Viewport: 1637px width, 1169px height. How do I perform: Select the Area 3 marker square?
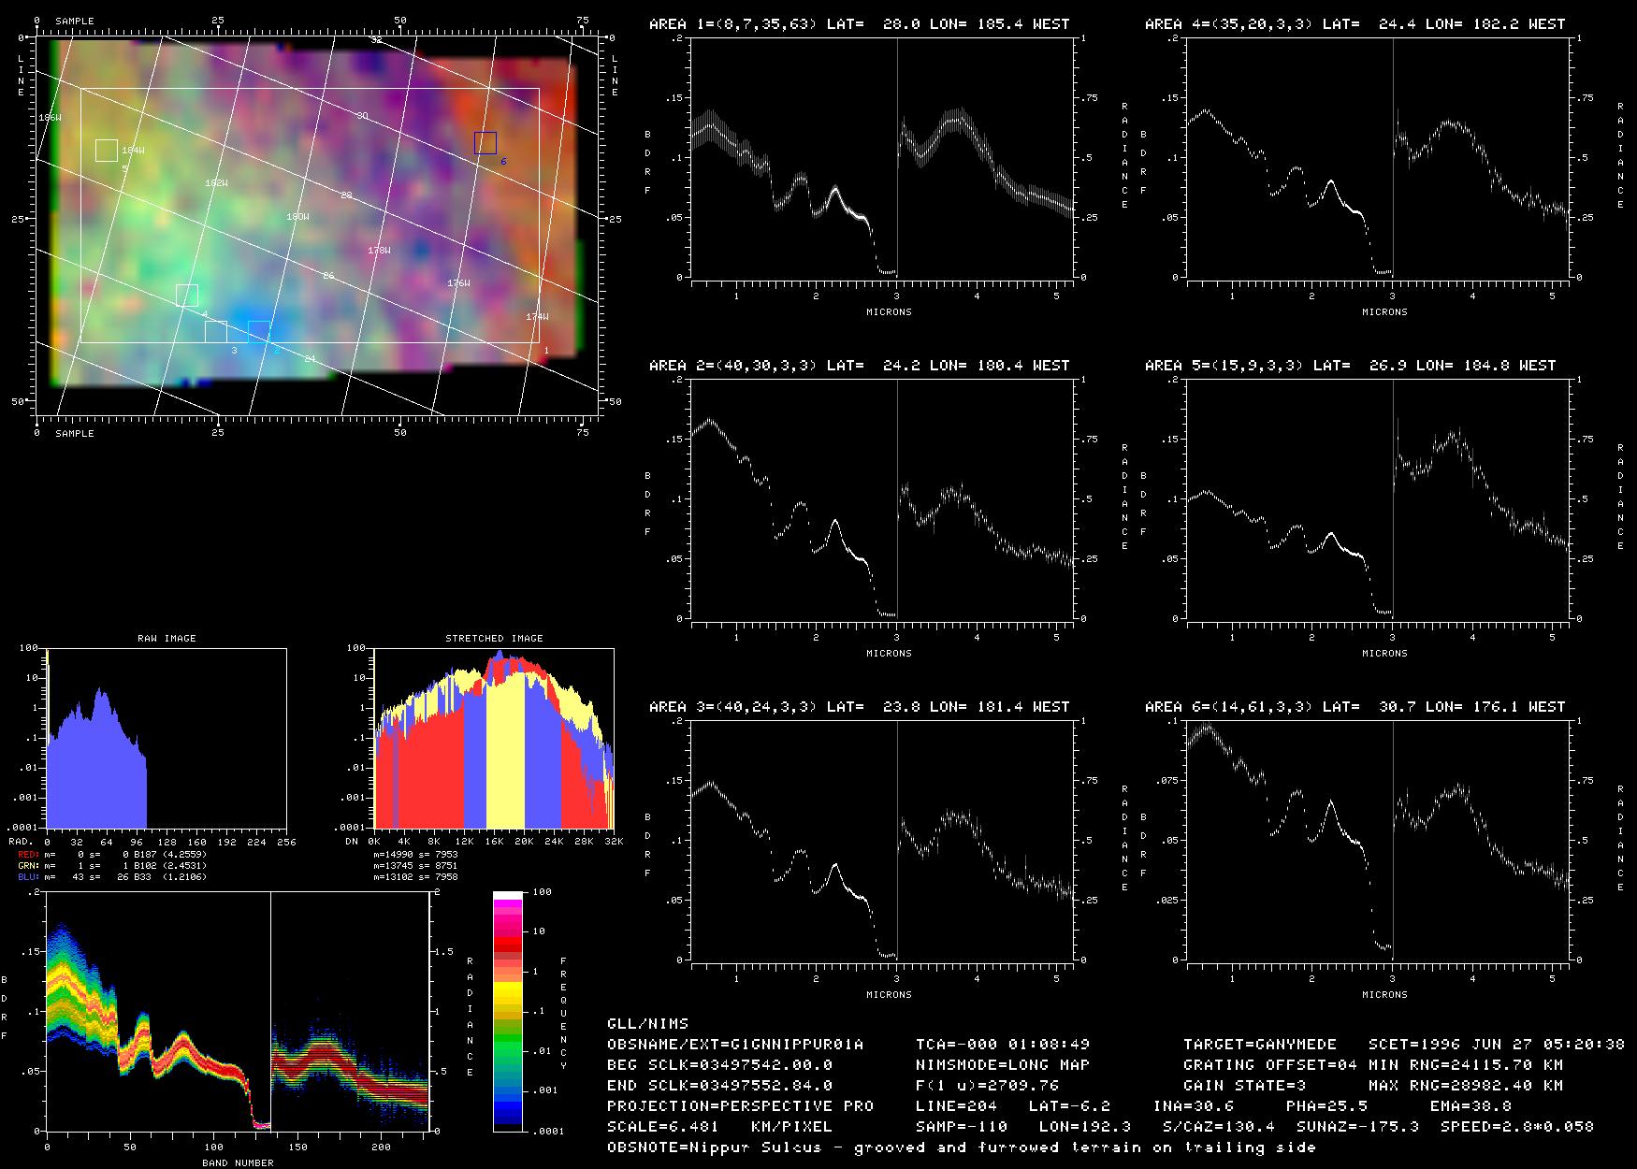[216, 332]
